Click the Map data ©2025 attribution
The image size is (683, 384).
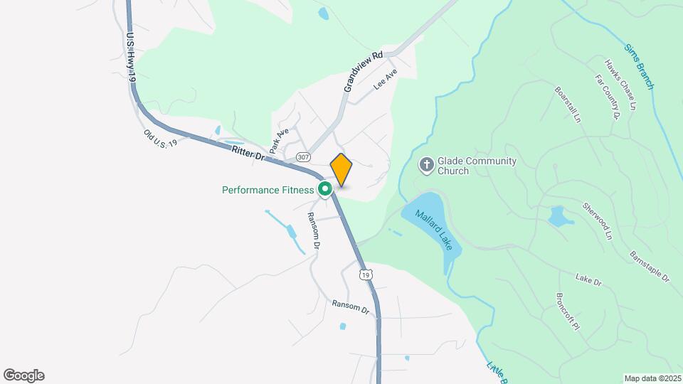pyautogui.click(x=653, y=378)
